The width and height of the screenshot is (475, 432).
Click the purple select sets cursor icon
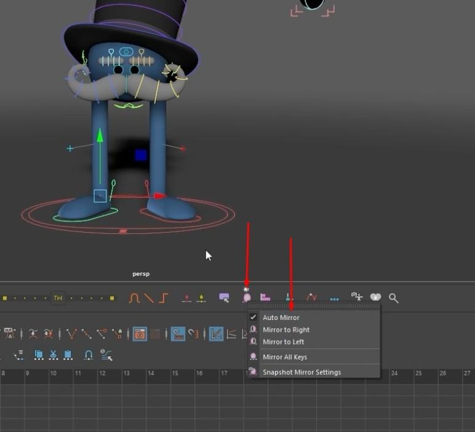(224, 298)
